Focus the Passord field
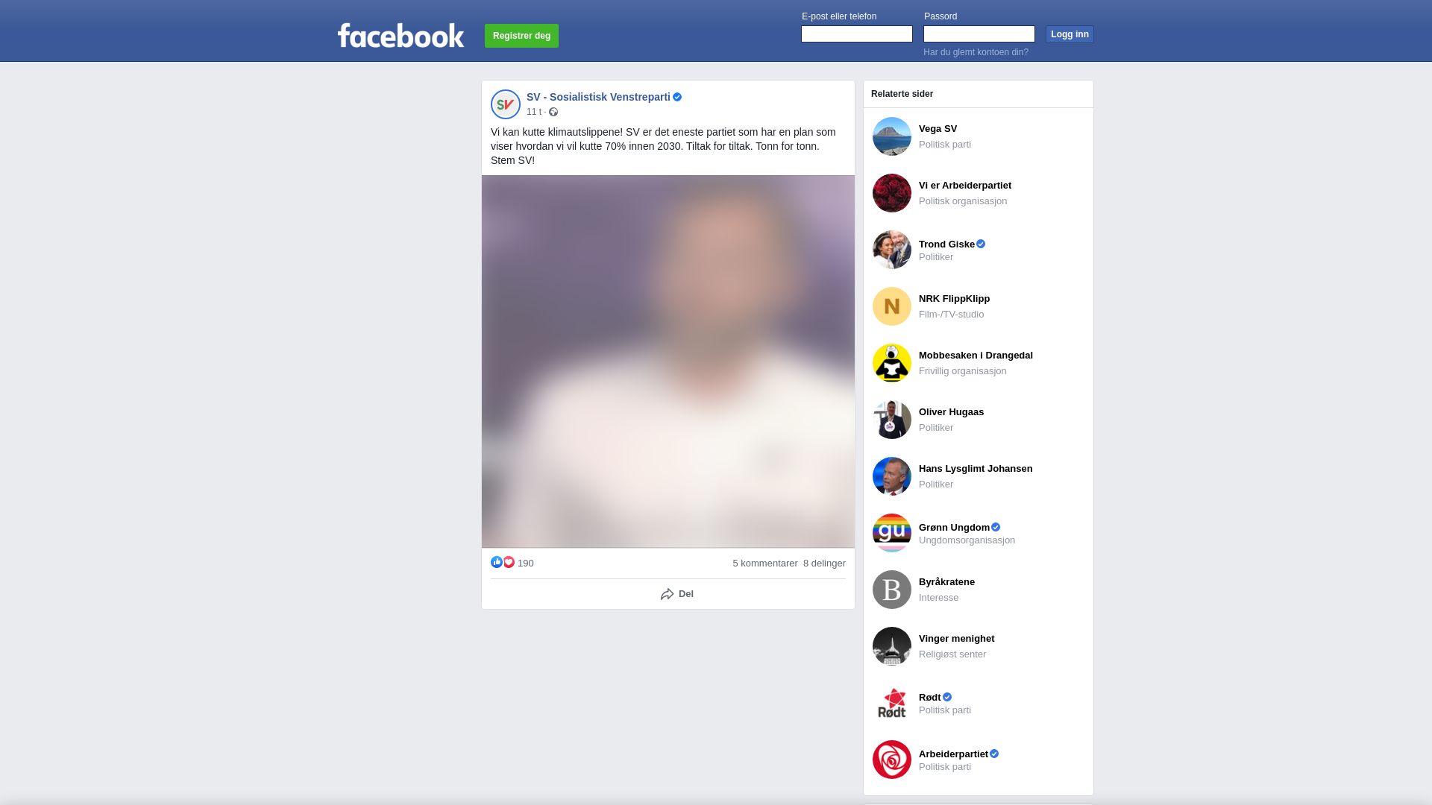 click(979, 34)
